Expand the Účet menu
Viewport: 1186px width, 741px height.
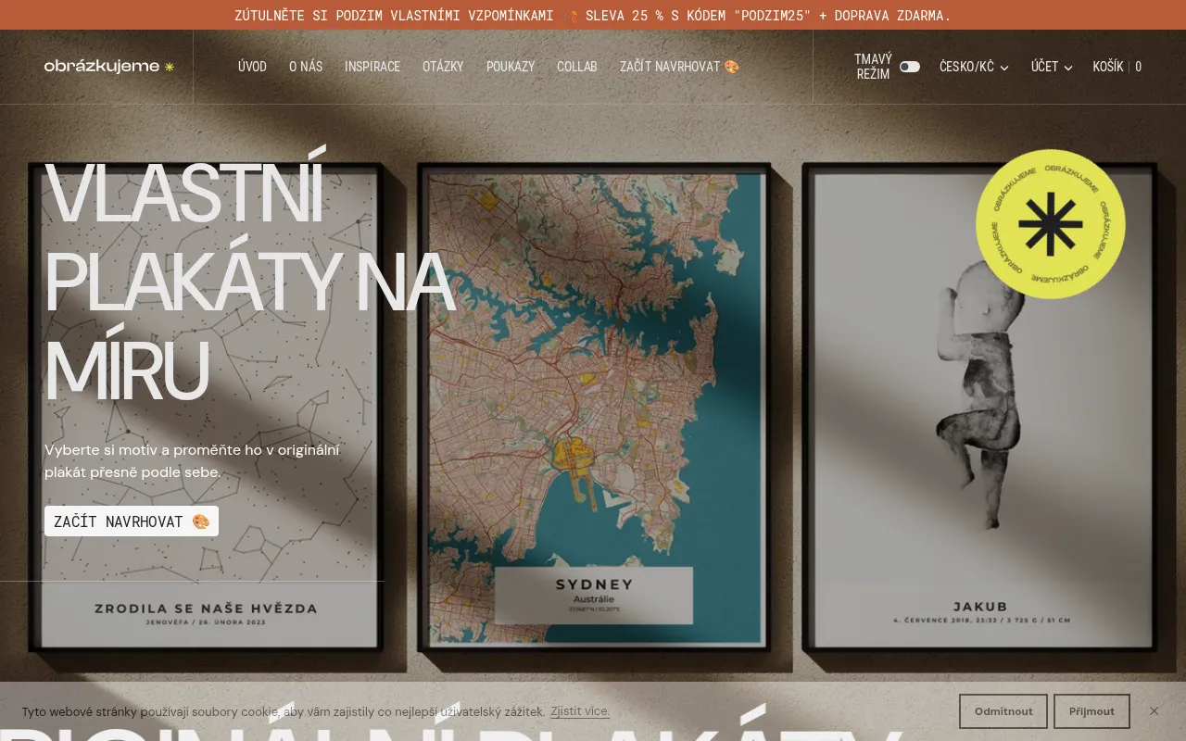[1052, 67]
